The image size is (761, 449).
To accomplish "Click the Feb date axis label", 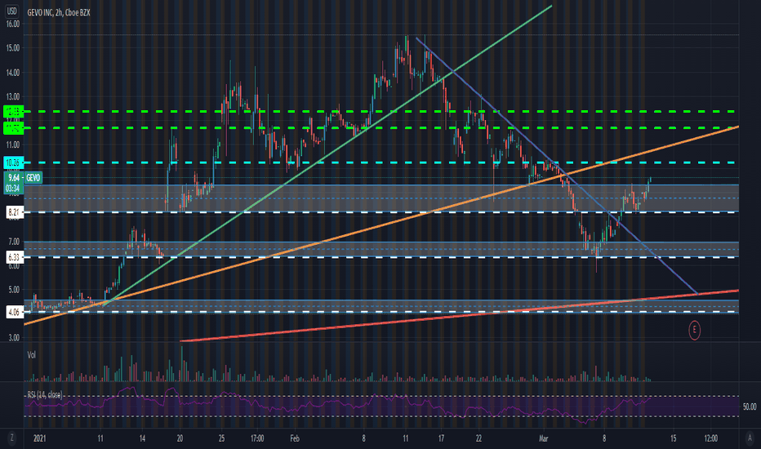I will tap(295, 439).
